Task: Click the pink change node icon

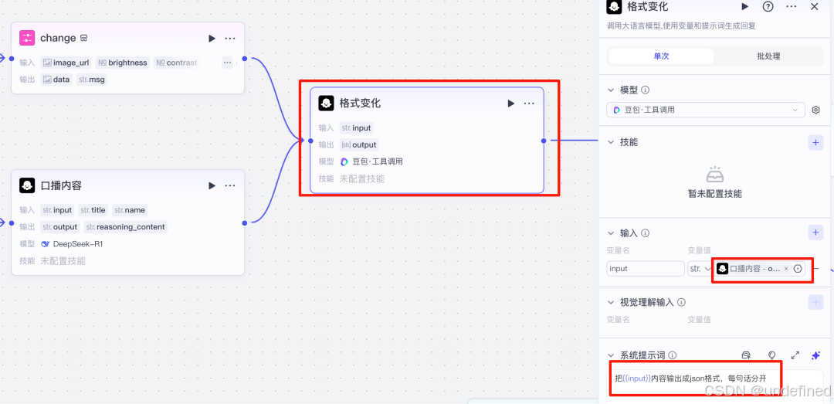Action: pos(27,39)
